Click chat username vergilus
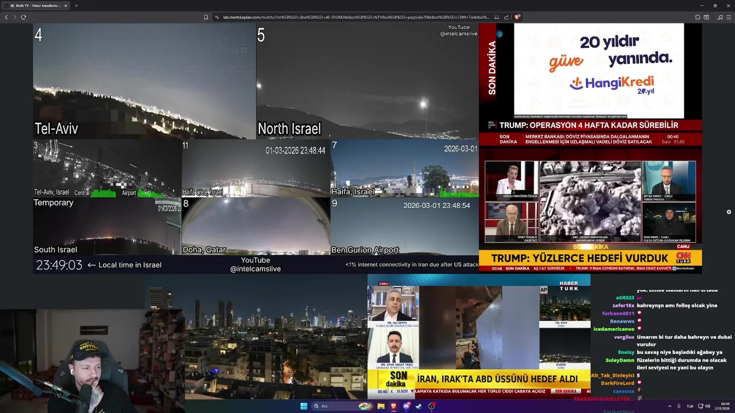Image resolution: width=735 pixels, height=413 pixels. coord(624,337)
